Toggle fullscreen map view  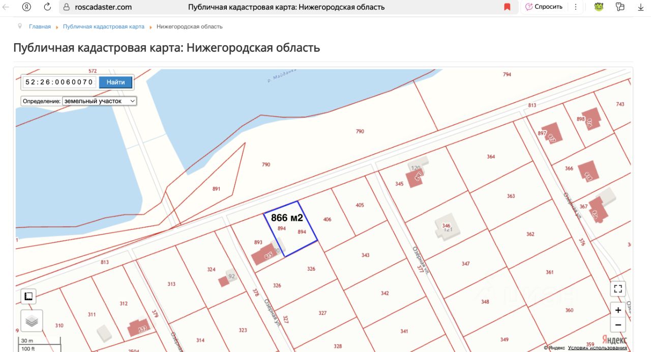point(618,289)
